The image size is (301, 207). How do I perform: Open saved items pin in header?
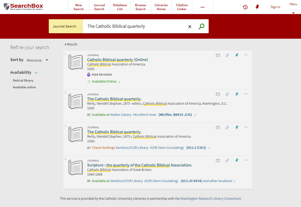(x=257, y=7)
